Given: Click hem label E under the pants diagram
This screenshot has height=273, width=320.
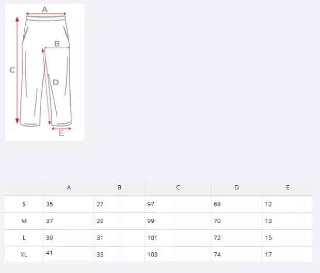Looking at the screenshot, I should coord(61,133).
